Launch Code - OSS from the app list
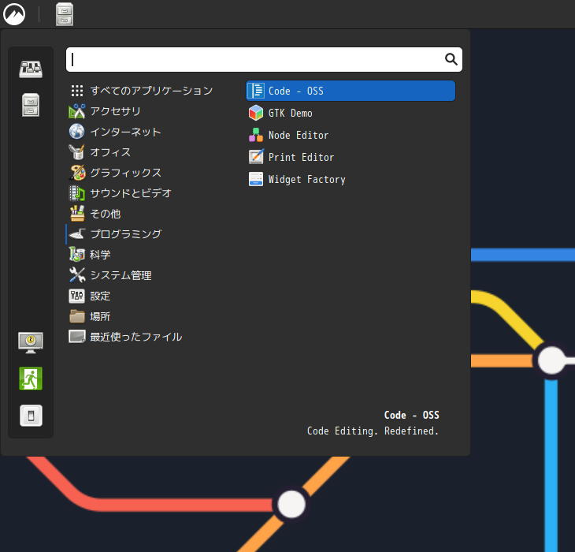The width and height of the screenshot is (575, 552). pos(351,91)
